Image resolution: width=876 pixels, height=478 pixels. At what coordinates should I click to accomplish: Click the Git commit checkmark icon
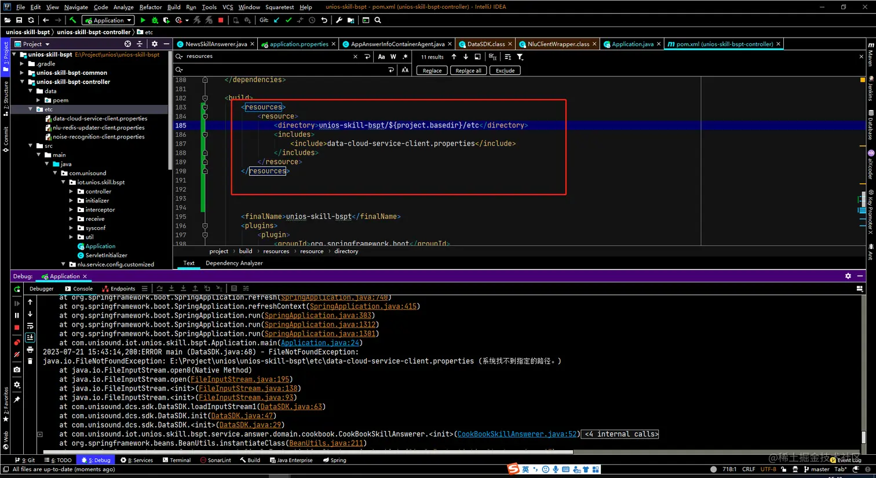coord(289,20)
